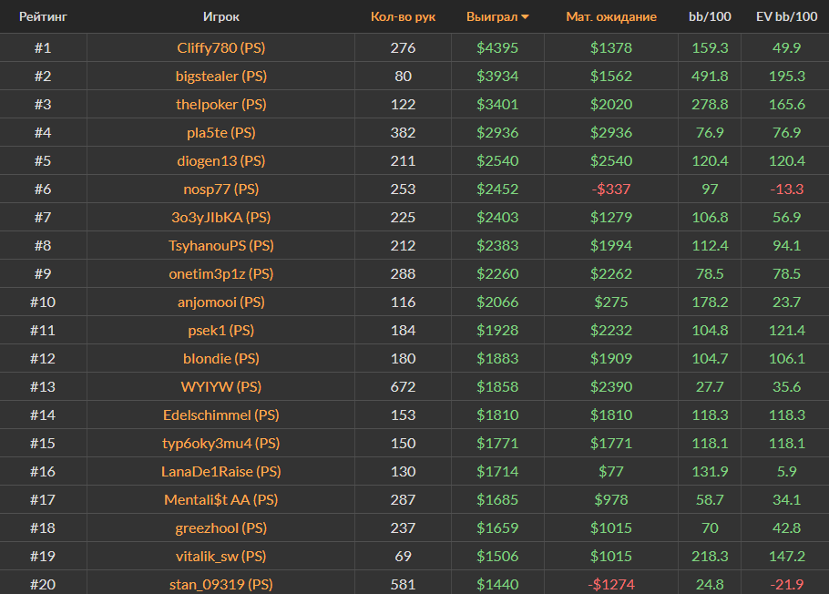Select LanaDe1Raise (PS) player name
The image size is (829, 594).
pyautogui.click(x=220, y=472)
